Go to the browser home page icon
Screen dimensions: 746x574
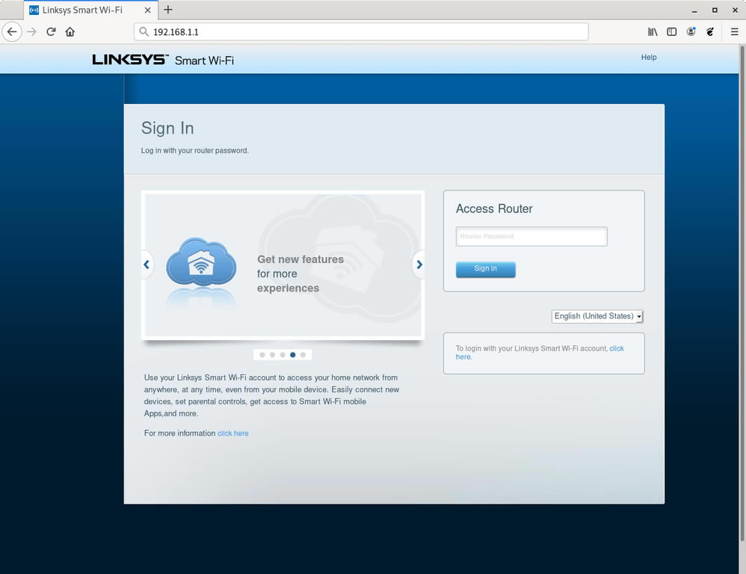coord(70,32)
